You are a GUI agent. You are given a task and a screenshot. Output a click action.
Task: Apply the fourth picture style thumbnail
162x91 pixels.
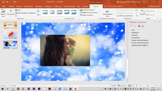[x=67, y=12]
